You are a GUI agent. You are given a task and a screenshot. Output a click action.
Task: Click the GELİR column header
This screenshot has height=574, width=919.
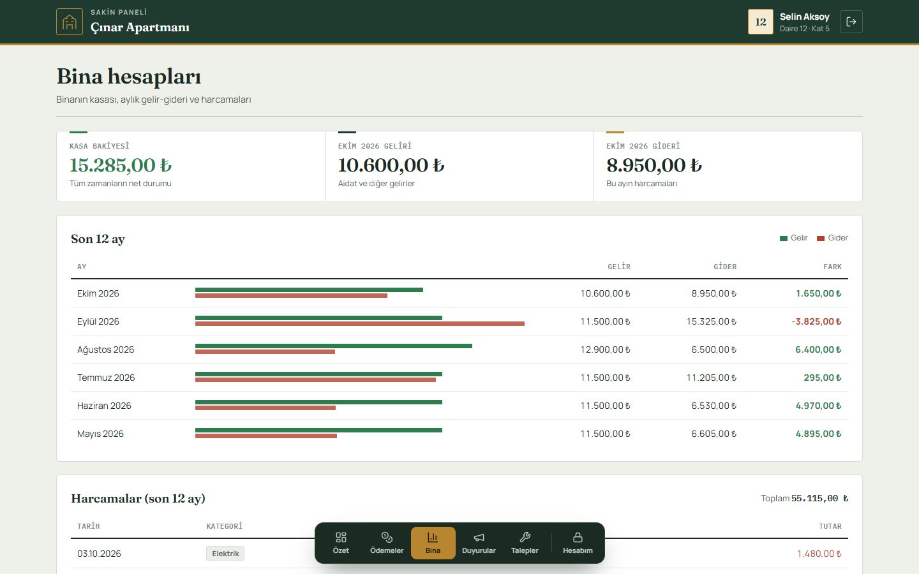coord(619,267)
